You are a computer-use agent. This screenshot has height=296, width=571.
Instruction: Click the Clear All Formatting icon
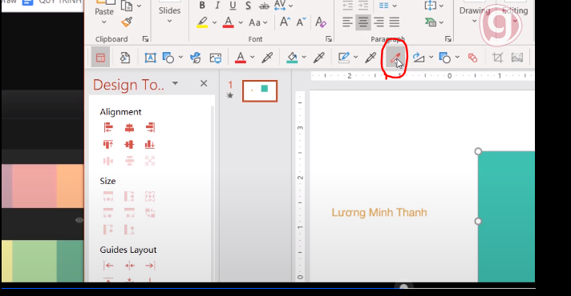click(x=321, y=22)
